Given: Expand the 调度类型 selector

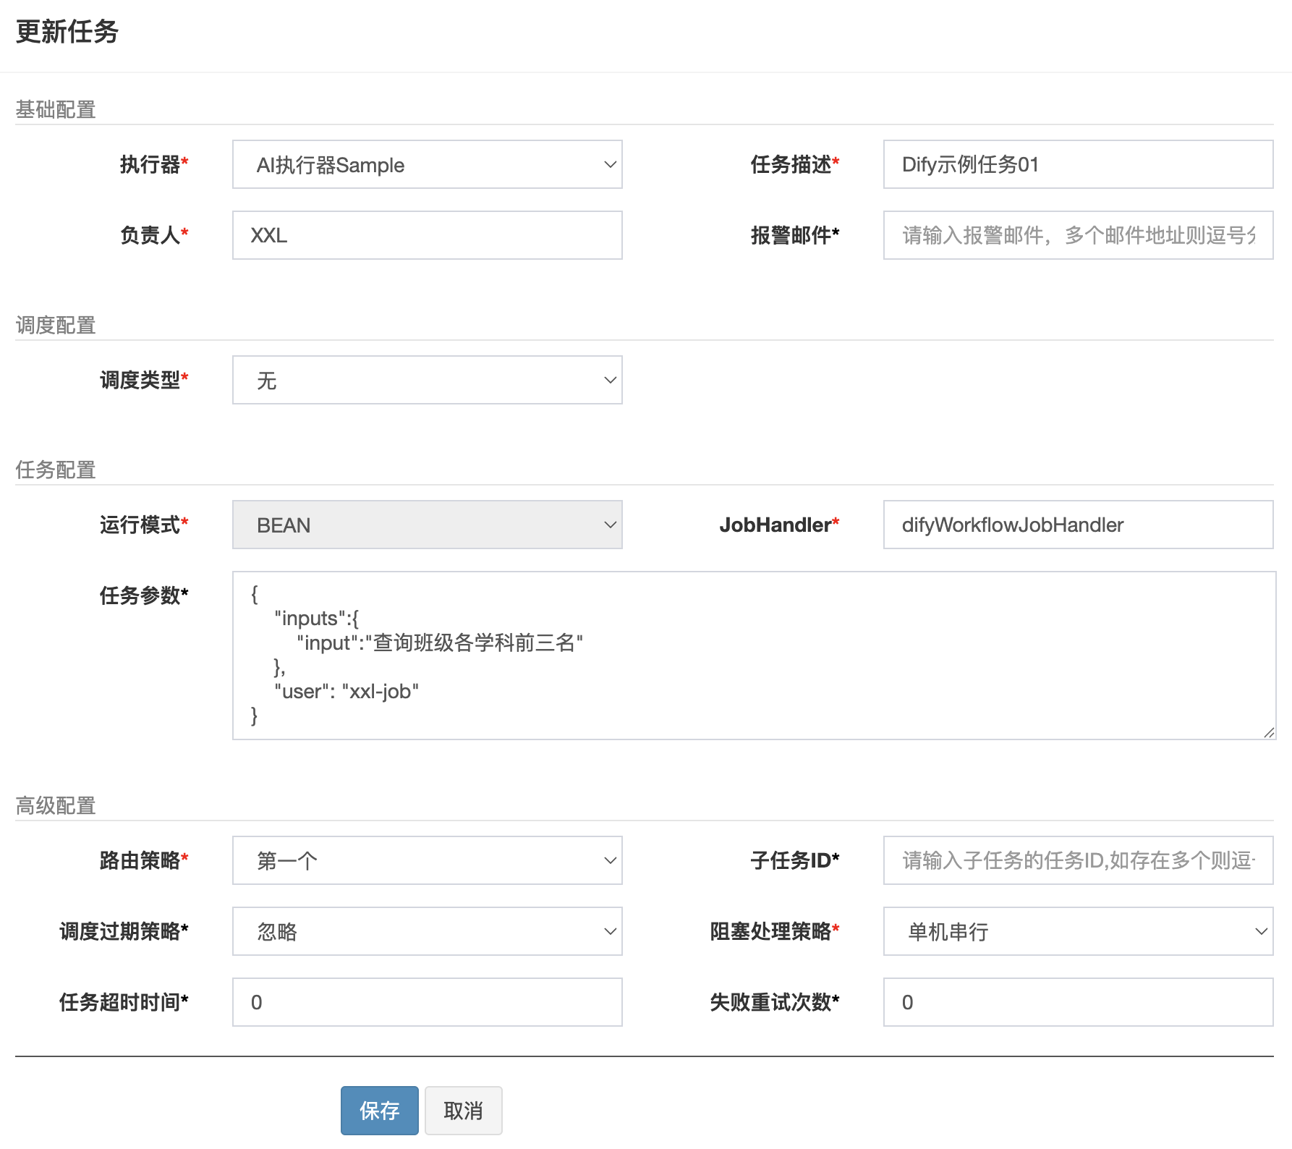Looking at the screenshot, I should [426, 379].
